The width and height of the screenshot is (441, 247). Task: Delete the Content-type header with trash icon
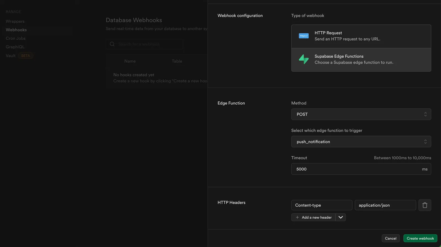[425, 205]
